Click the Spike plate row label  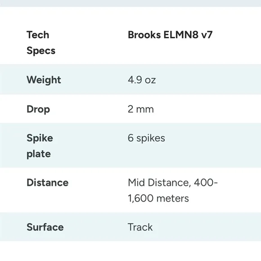[40, 146]
